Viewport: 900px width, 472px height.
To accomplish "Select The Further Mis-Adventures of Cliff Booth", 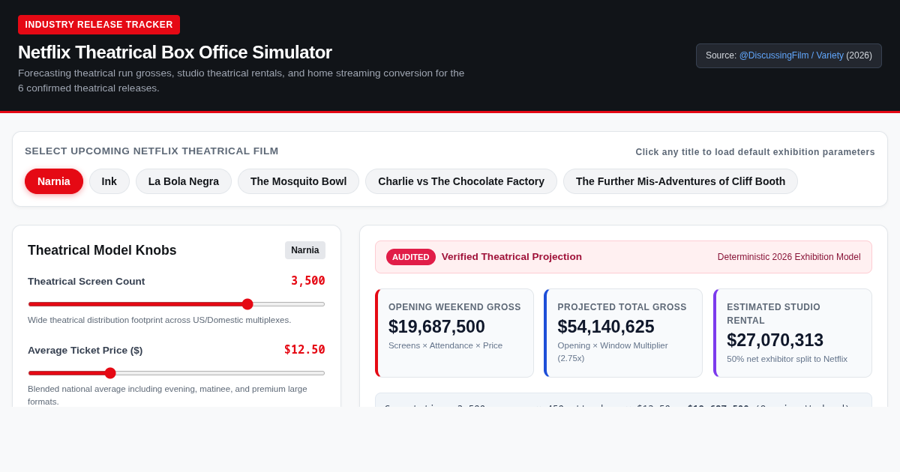I will [680, 181].
